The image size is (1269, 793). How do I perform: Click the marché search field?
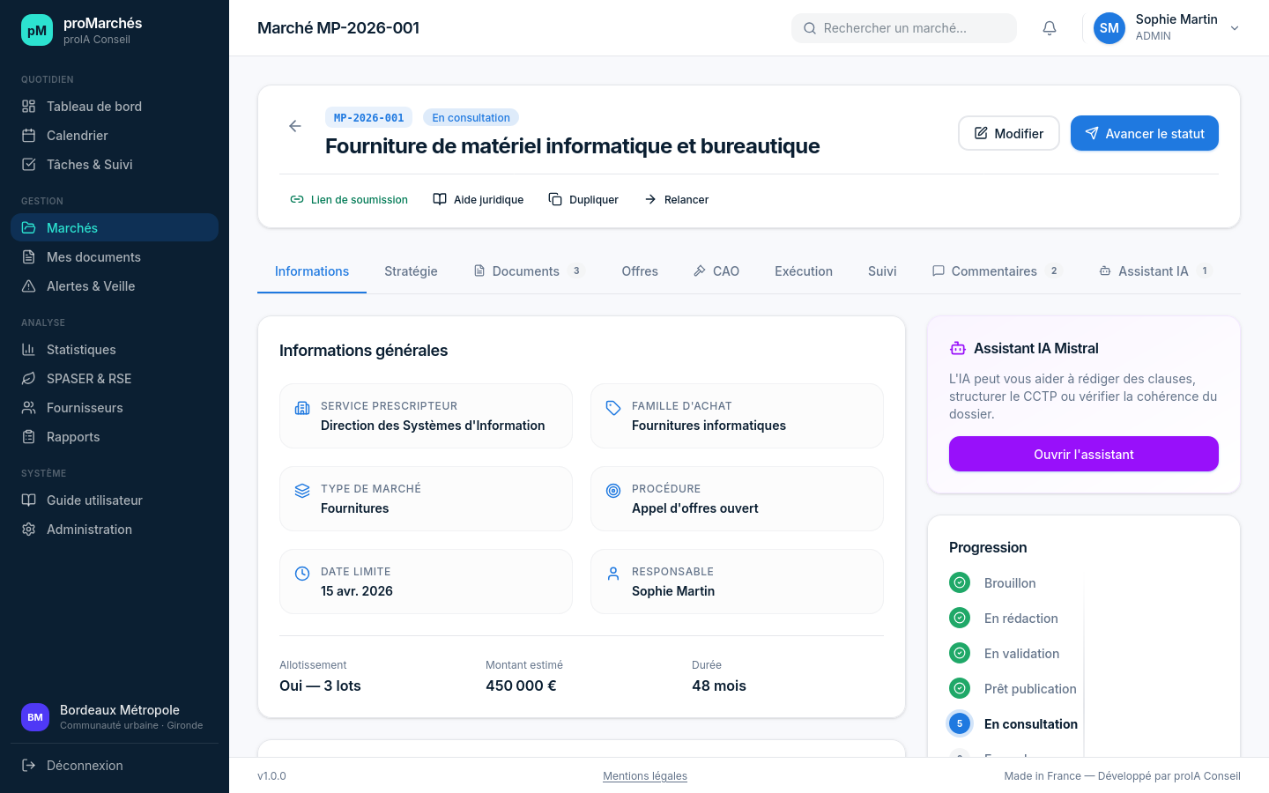903,27
